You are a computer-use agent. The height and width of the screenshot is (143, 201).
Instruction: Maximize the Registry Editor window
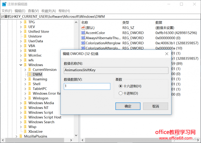(181, 4)
